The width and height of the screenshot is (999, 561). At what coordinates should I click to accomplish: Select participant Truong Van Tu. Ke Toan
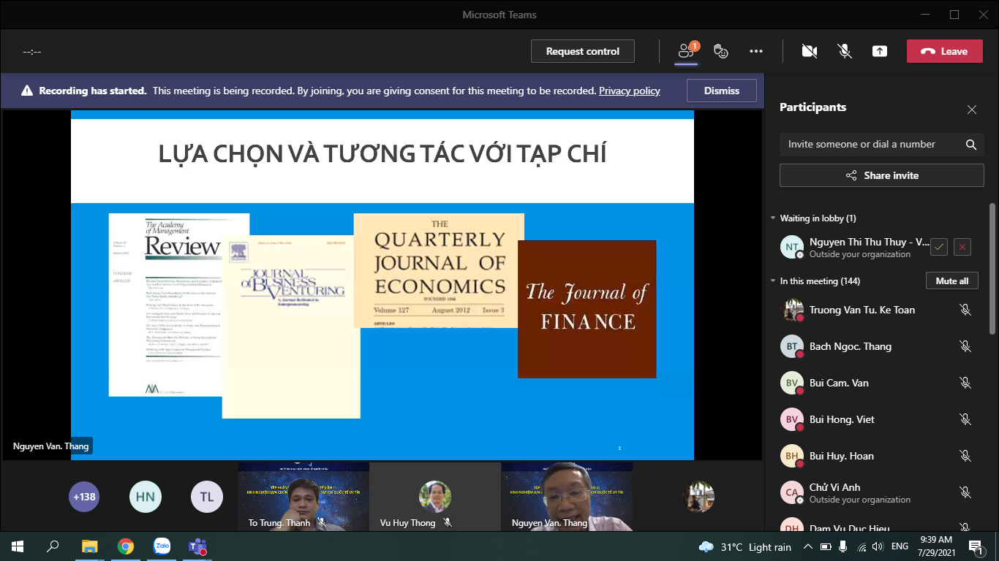pyautogui.click(x=878, y=310)
